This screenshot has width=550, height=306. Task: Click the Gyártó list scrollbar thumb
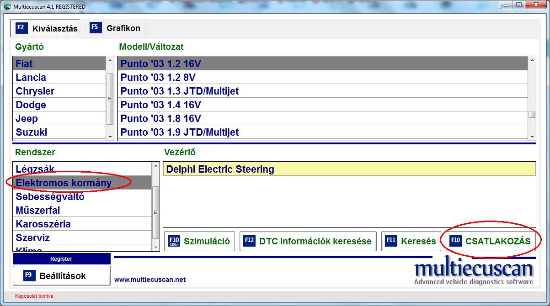pyautogui.click(x=110, y=98)
